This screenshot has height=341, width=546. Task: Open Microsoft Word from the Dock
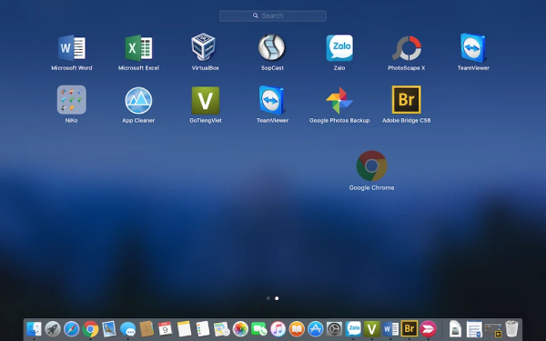coord(390,329)
